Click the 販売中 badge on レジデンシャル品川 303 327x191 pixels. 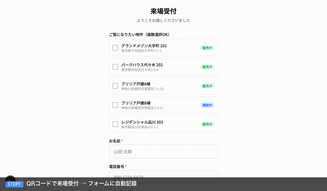click(207, 124)
